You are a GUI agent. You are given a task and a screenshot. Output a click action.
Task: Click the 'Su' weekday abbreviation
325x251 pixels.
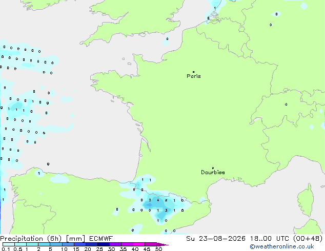190,239
